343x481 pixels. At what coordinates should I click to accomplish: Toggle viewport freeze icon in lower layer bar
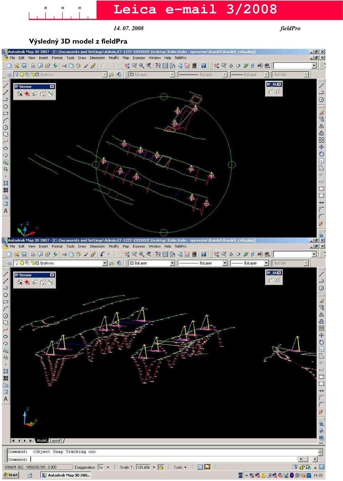point(27,263)
